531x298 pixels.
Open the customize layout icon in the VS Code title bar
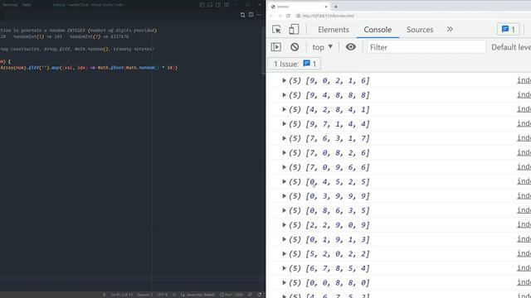[x=227, y=5]
